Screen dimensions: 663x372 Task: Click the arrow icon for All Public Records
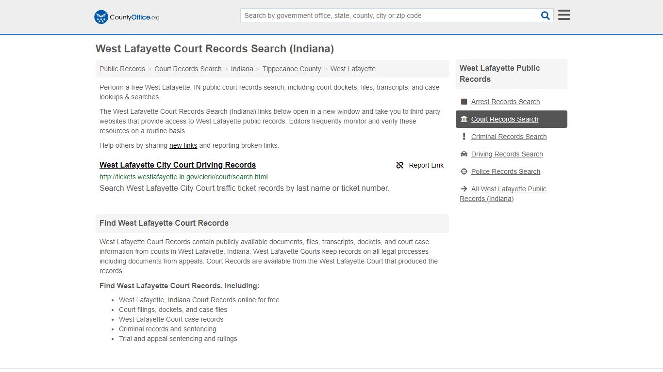(x=464, y=189)
